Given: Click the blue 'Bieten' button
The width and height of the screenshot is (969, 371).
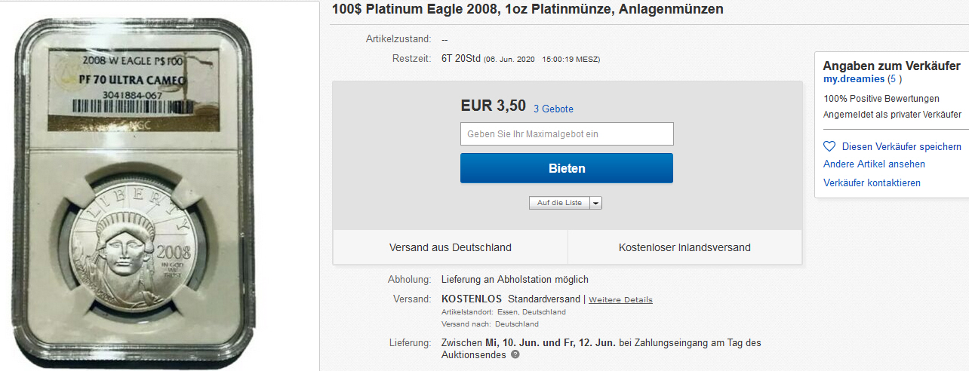Looking at the screenshot, I should click(567, 168).
